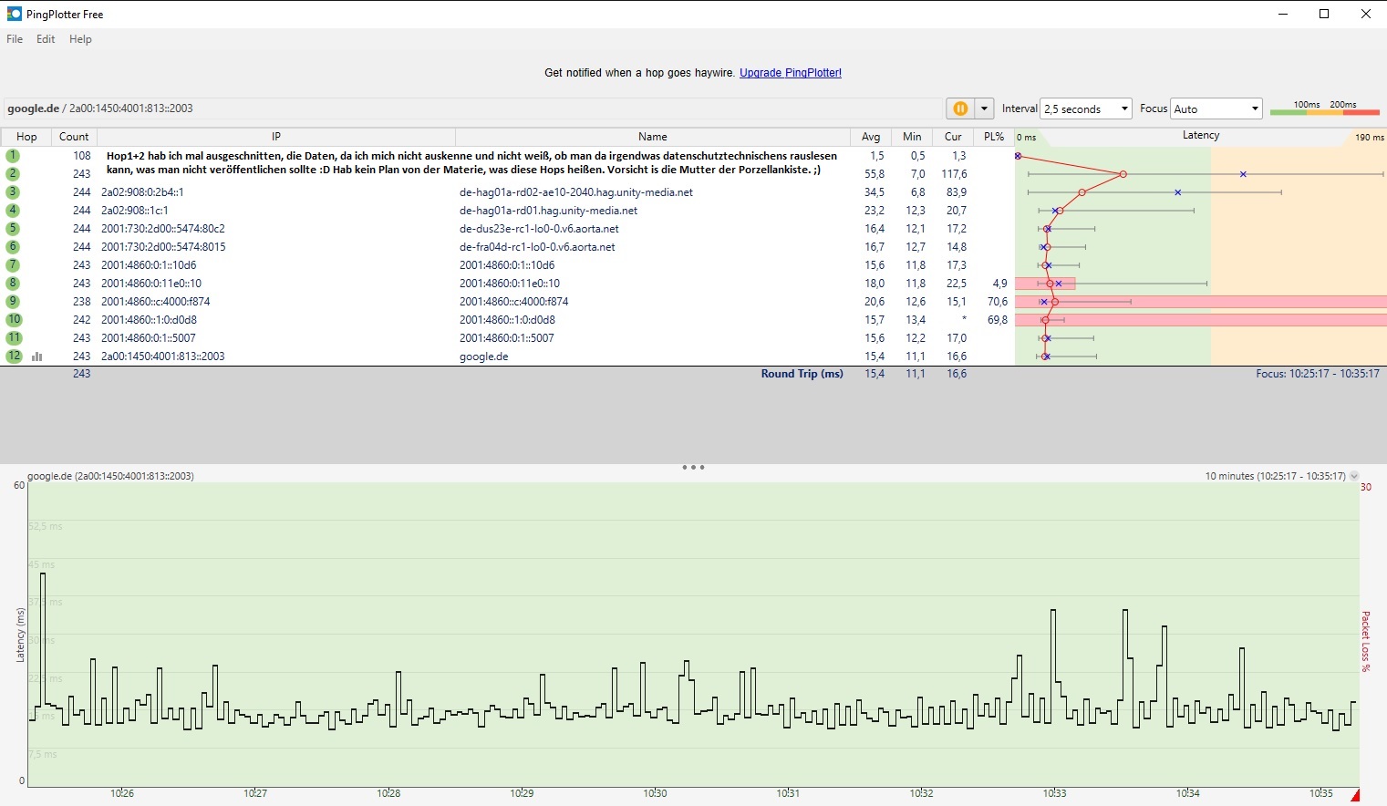Screen dimensions: 1387x806
Task: Select the hop 7 green circle
Action: coord(13,265)
